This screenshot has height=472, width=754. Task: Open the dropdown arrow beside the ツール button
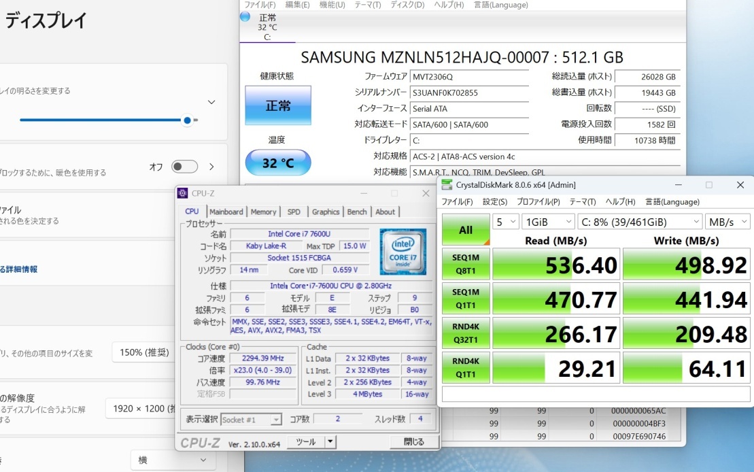point(330,441)
